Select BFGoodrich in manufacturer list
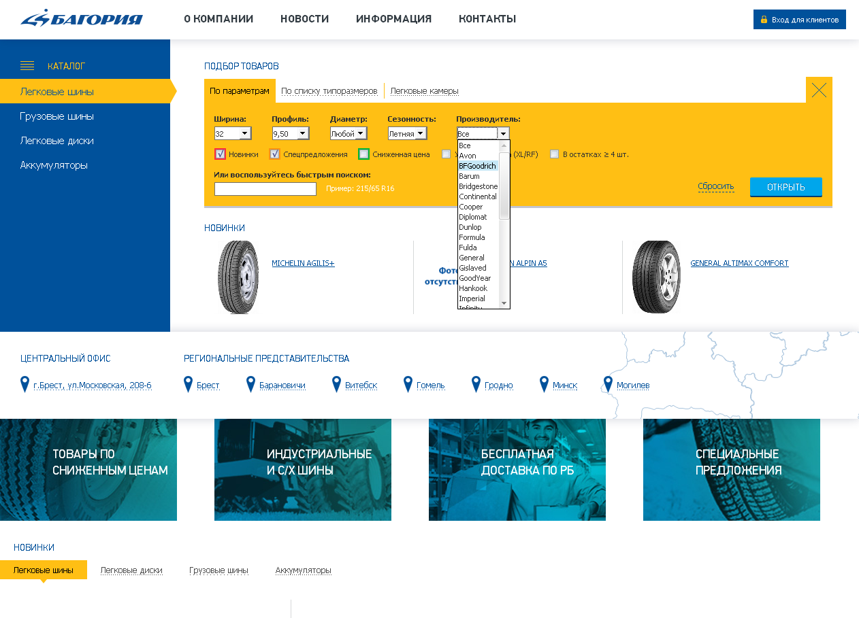 [x=478, y=166]
